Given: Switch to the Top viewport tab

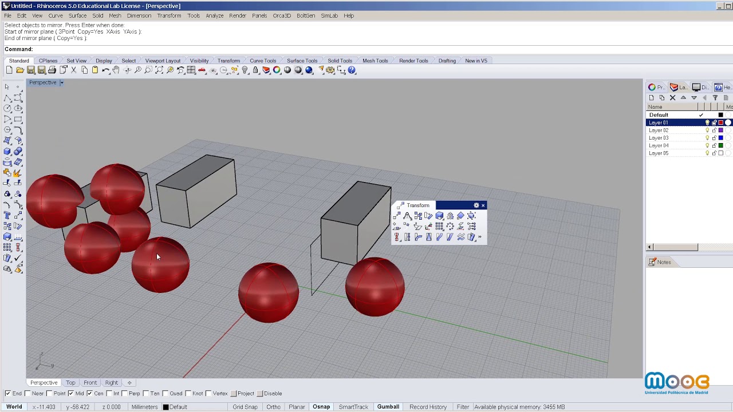Looking at the screenshot, I should point(70,383).
